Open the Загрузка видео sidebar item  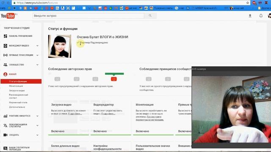pos(17,90)
